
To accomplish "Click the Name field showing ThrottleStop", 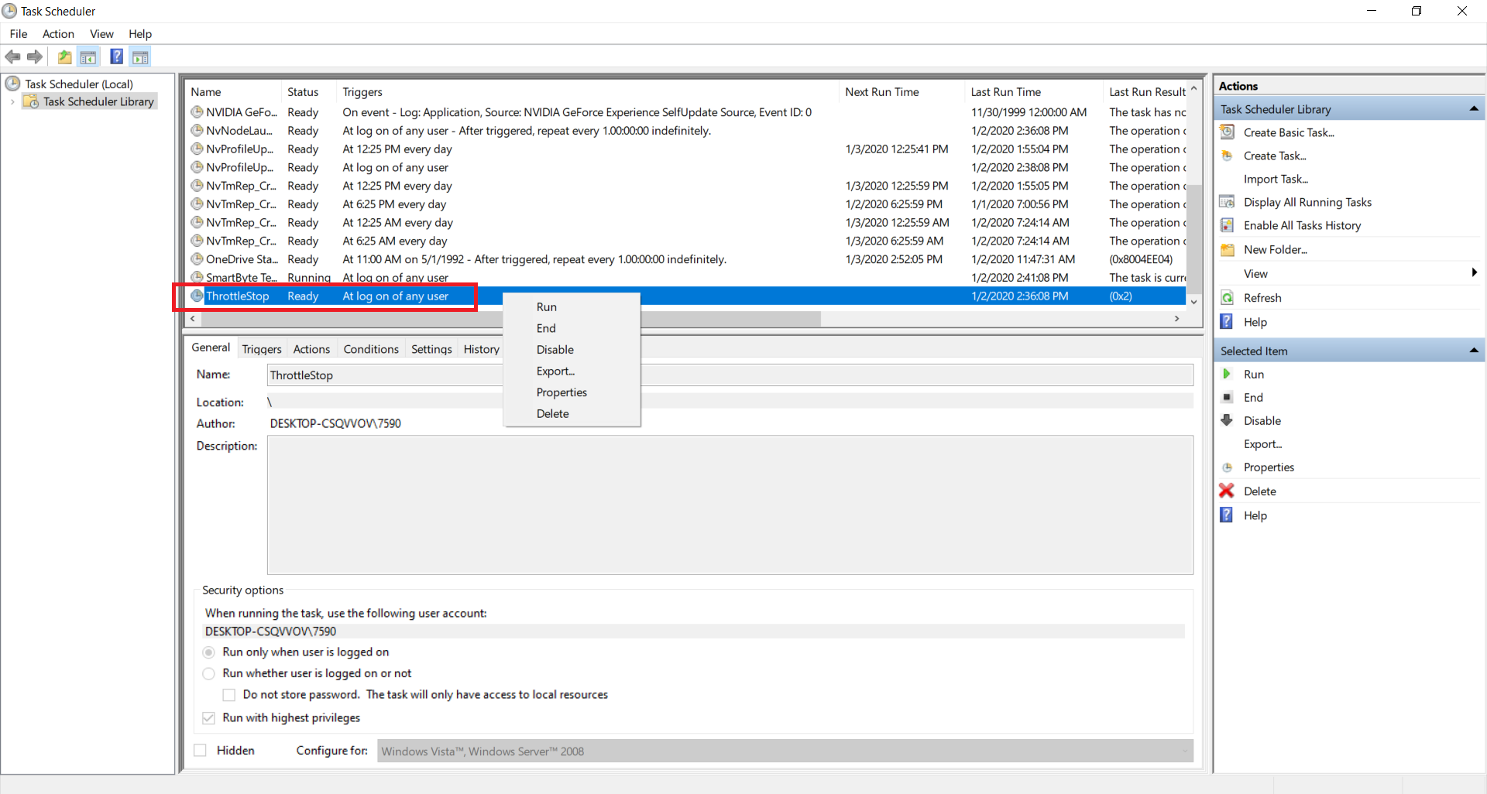I will 730,375.
